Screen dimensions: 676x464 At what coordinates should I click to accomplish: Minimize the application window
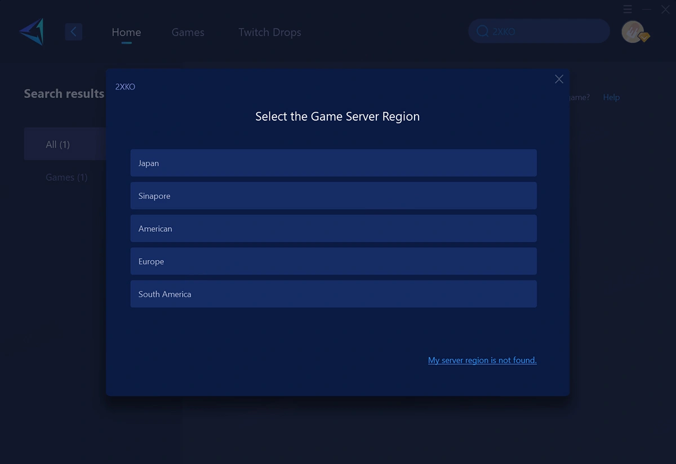[x=647, y=10]
